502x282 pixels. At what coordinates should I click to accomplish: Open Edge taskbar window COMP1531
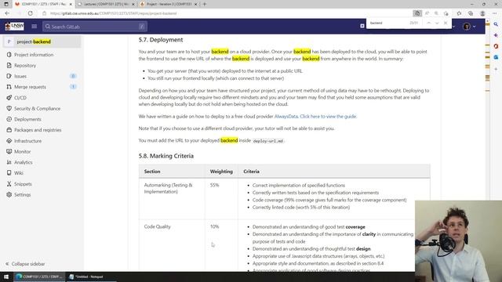(x=40, y=277)
